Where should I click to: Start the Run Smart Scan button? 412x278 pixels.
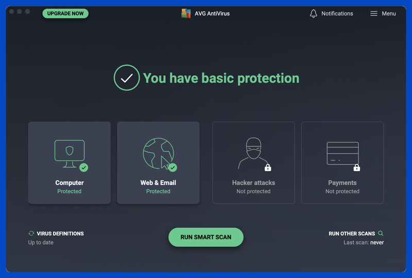pos(205,237)
